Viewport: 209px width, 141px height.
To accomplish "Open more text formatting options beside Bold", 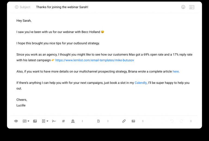I will point(108,121).
